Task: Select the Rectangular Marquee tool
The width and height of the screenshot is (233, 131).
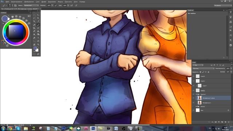Action: 34,15
